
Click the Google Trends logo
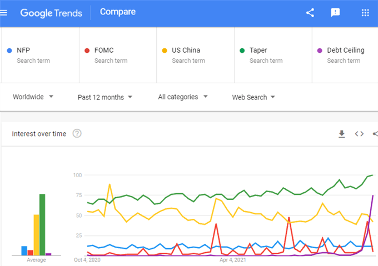tap(51, 13)
